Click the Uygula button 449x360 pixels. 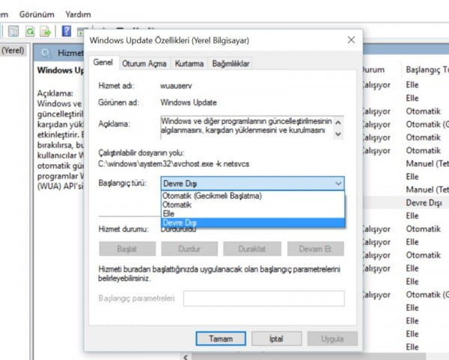coord(332,338)
